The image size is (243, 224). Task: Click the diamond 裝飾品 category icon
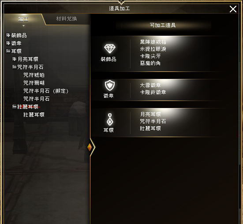tap(110, 49)
